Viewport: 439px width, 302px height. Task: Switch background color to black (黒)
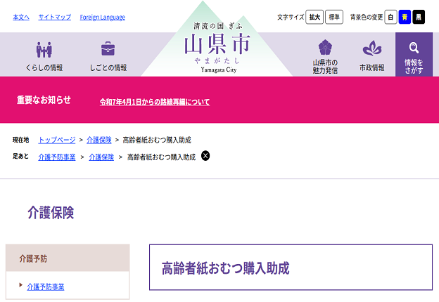coord(419,17)
